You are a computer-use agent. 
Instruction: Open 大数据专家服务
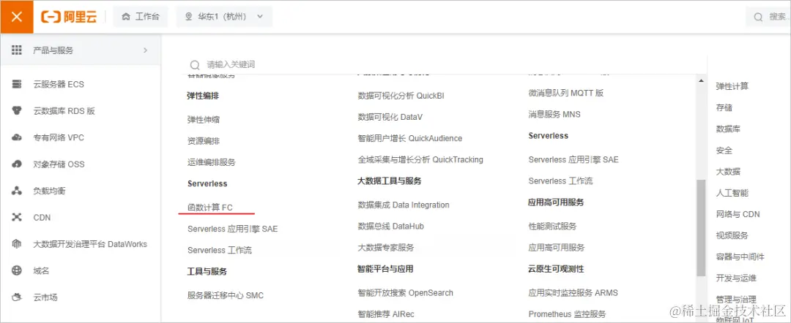(x=386, y=248)
